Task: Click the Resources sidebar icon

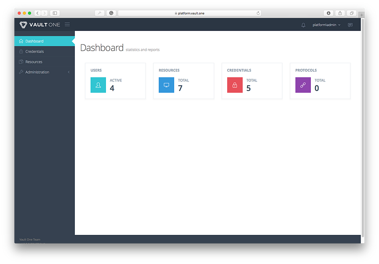Action: (x=21, y=62)
